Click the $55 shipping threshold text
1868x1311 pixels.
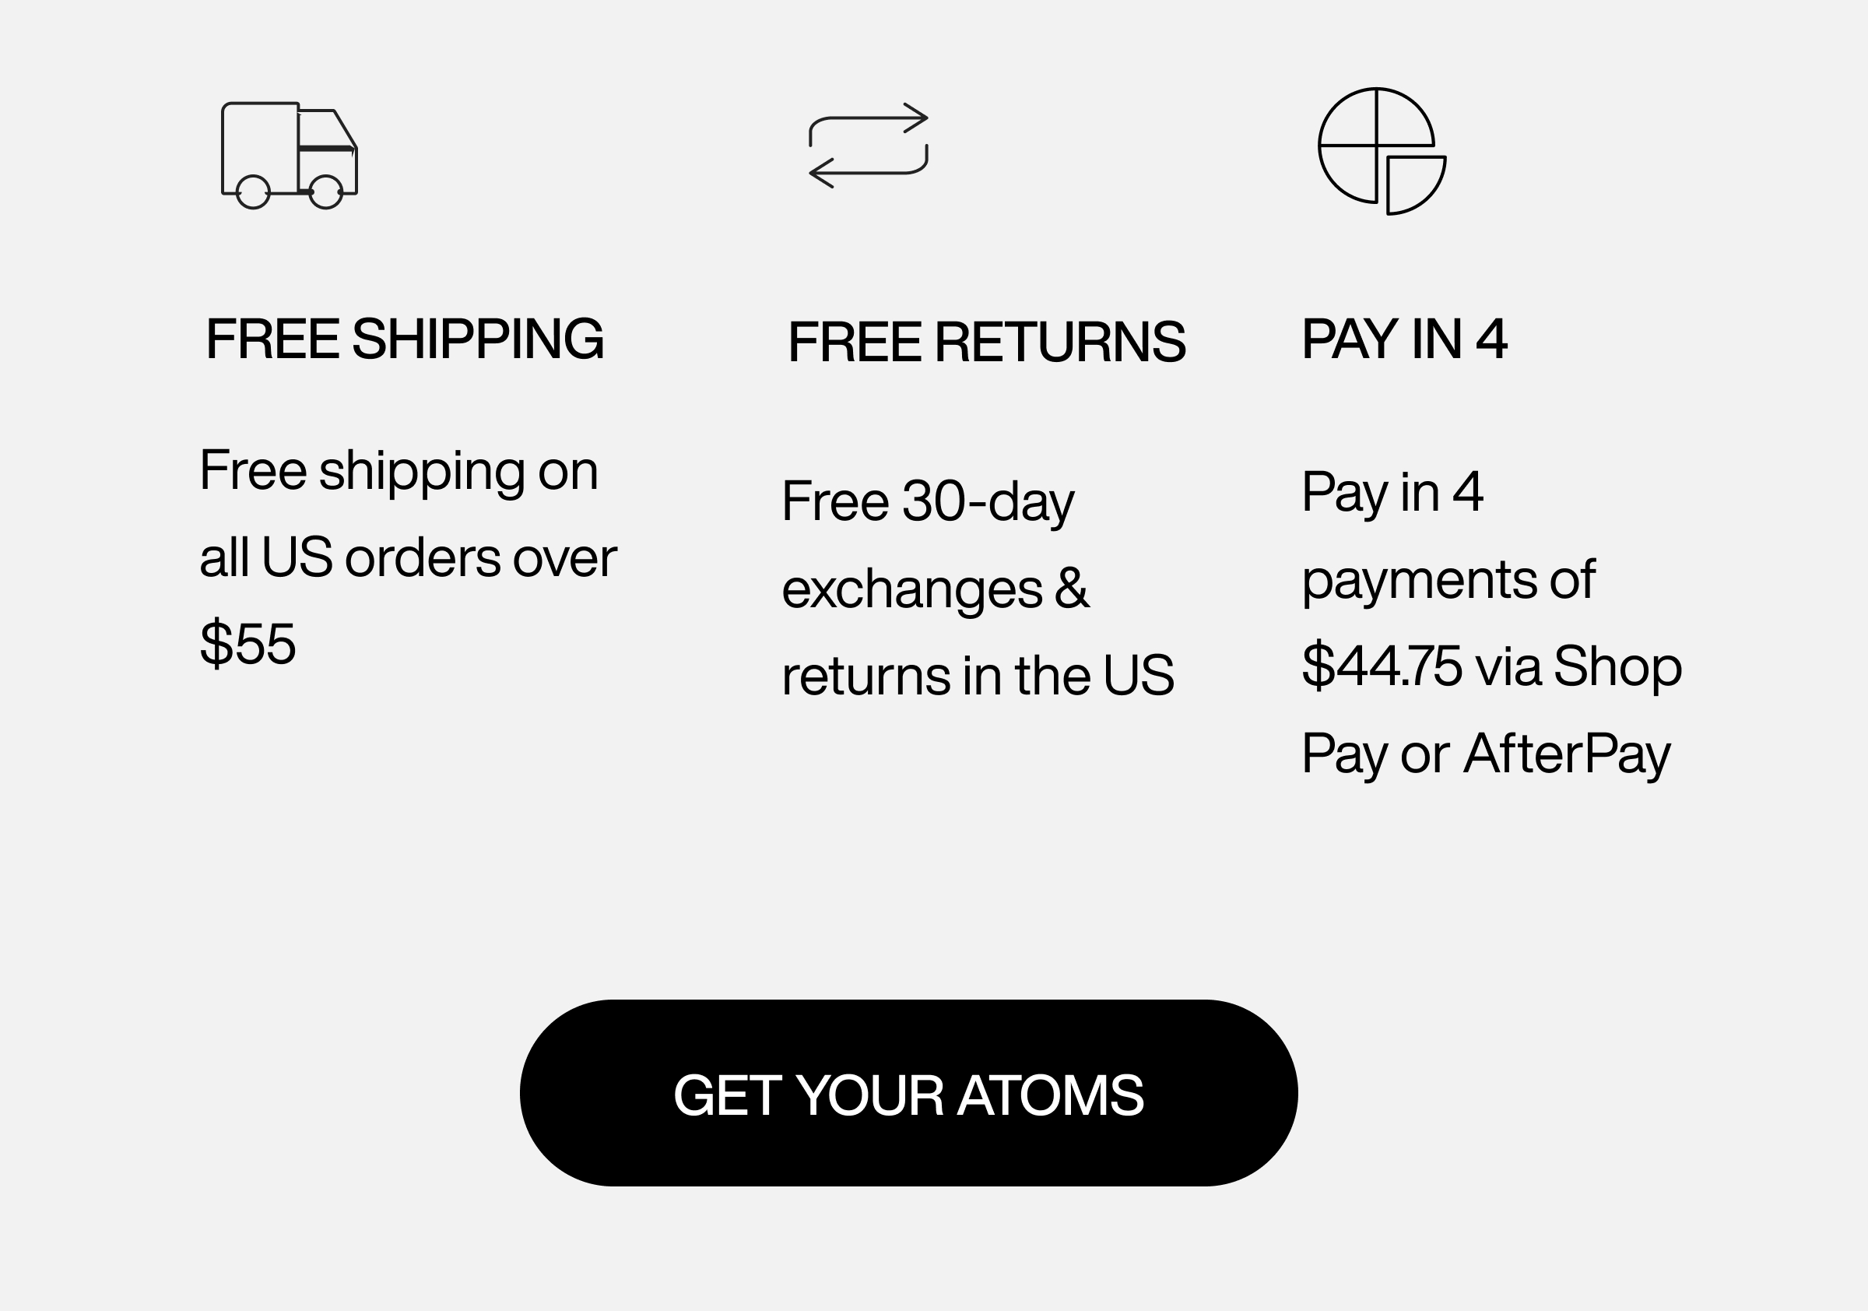[x=248, y=643]
